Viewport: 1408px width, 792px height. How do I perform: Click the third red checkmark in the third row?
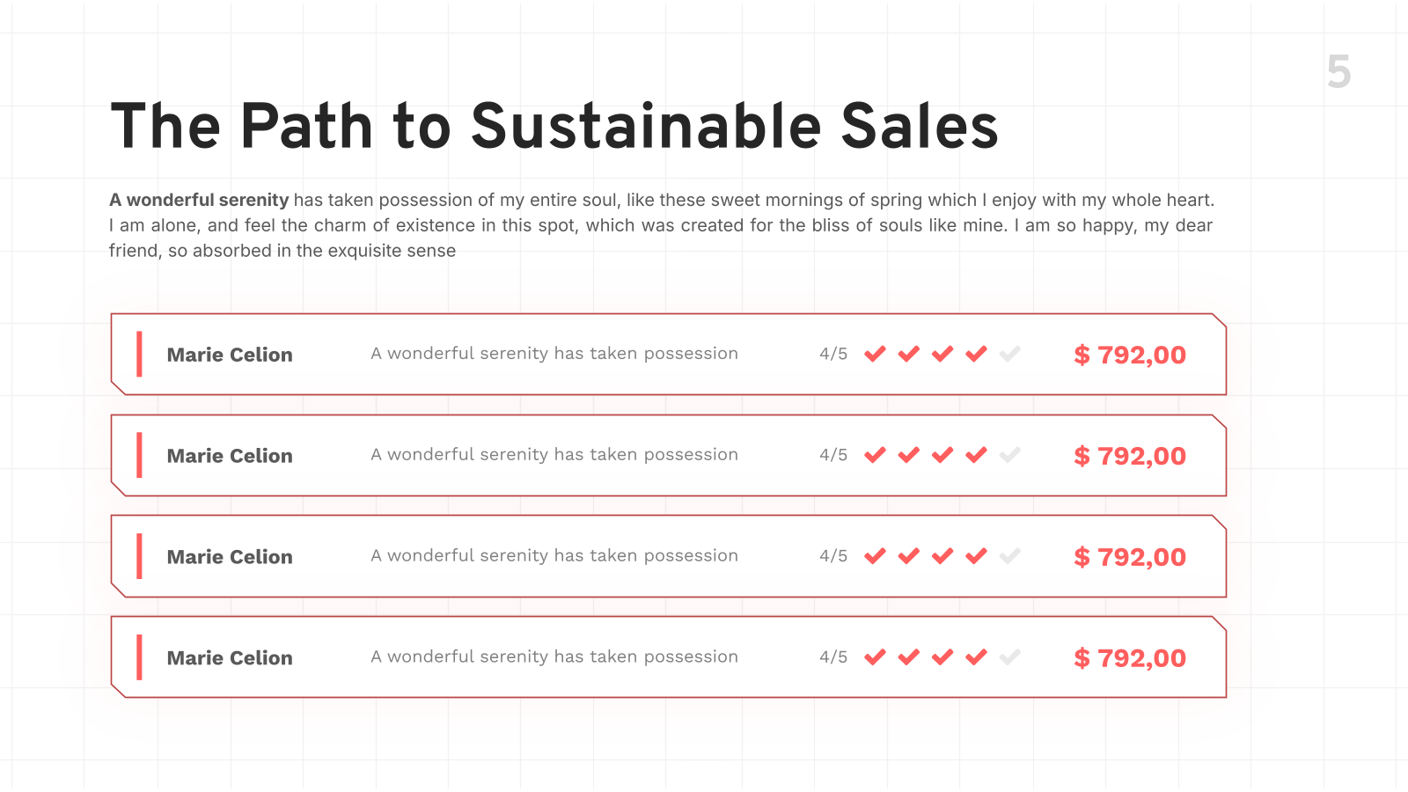tap(942, 556)
